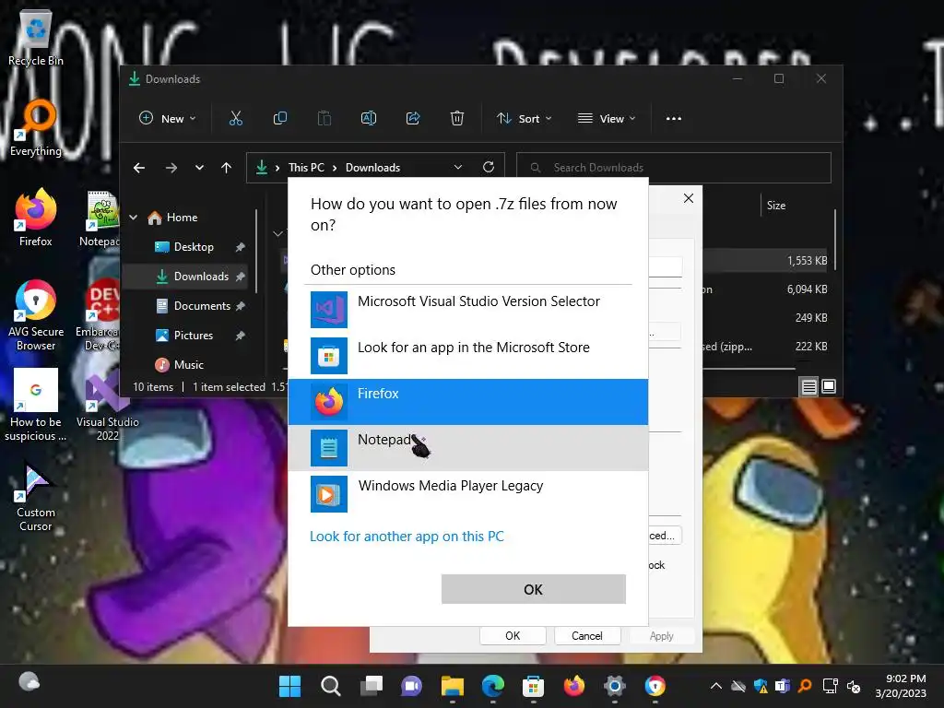Open Custom Cursor desktop shortcut
The height and width of the screenshot is (708, 944).
pos(36,497)
